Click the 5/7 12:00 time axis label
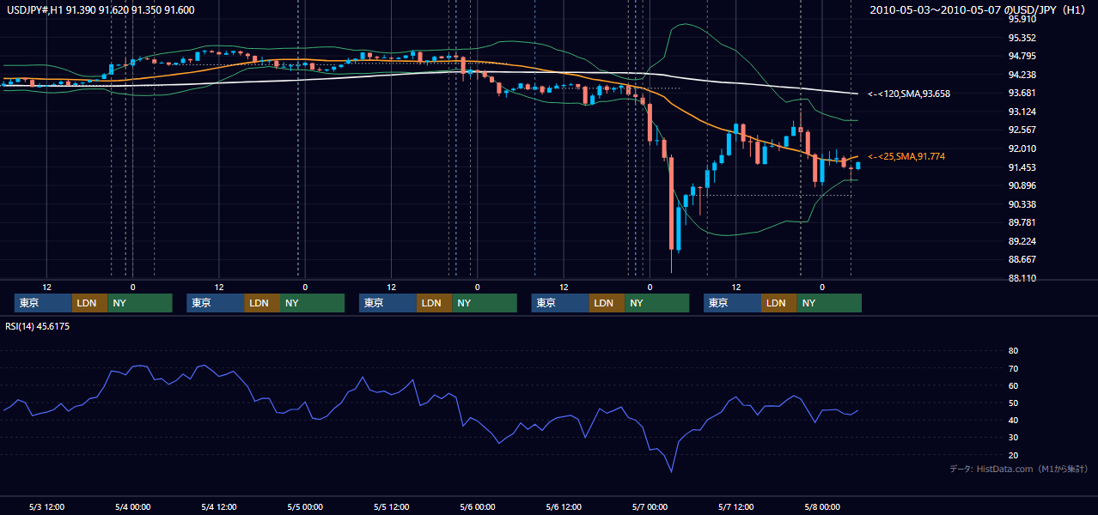 point(735,507)
